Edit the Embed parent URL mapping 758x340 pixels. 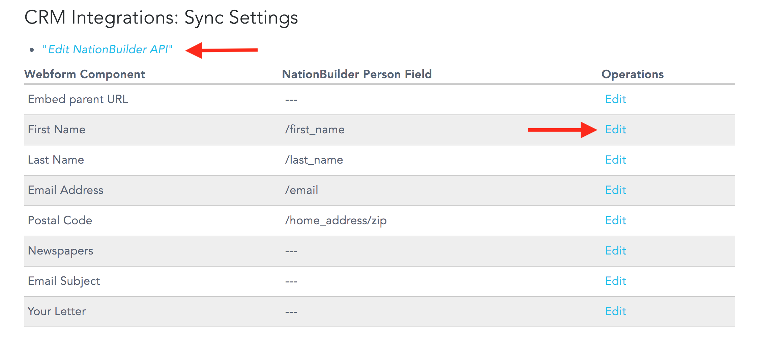point(615,99)
